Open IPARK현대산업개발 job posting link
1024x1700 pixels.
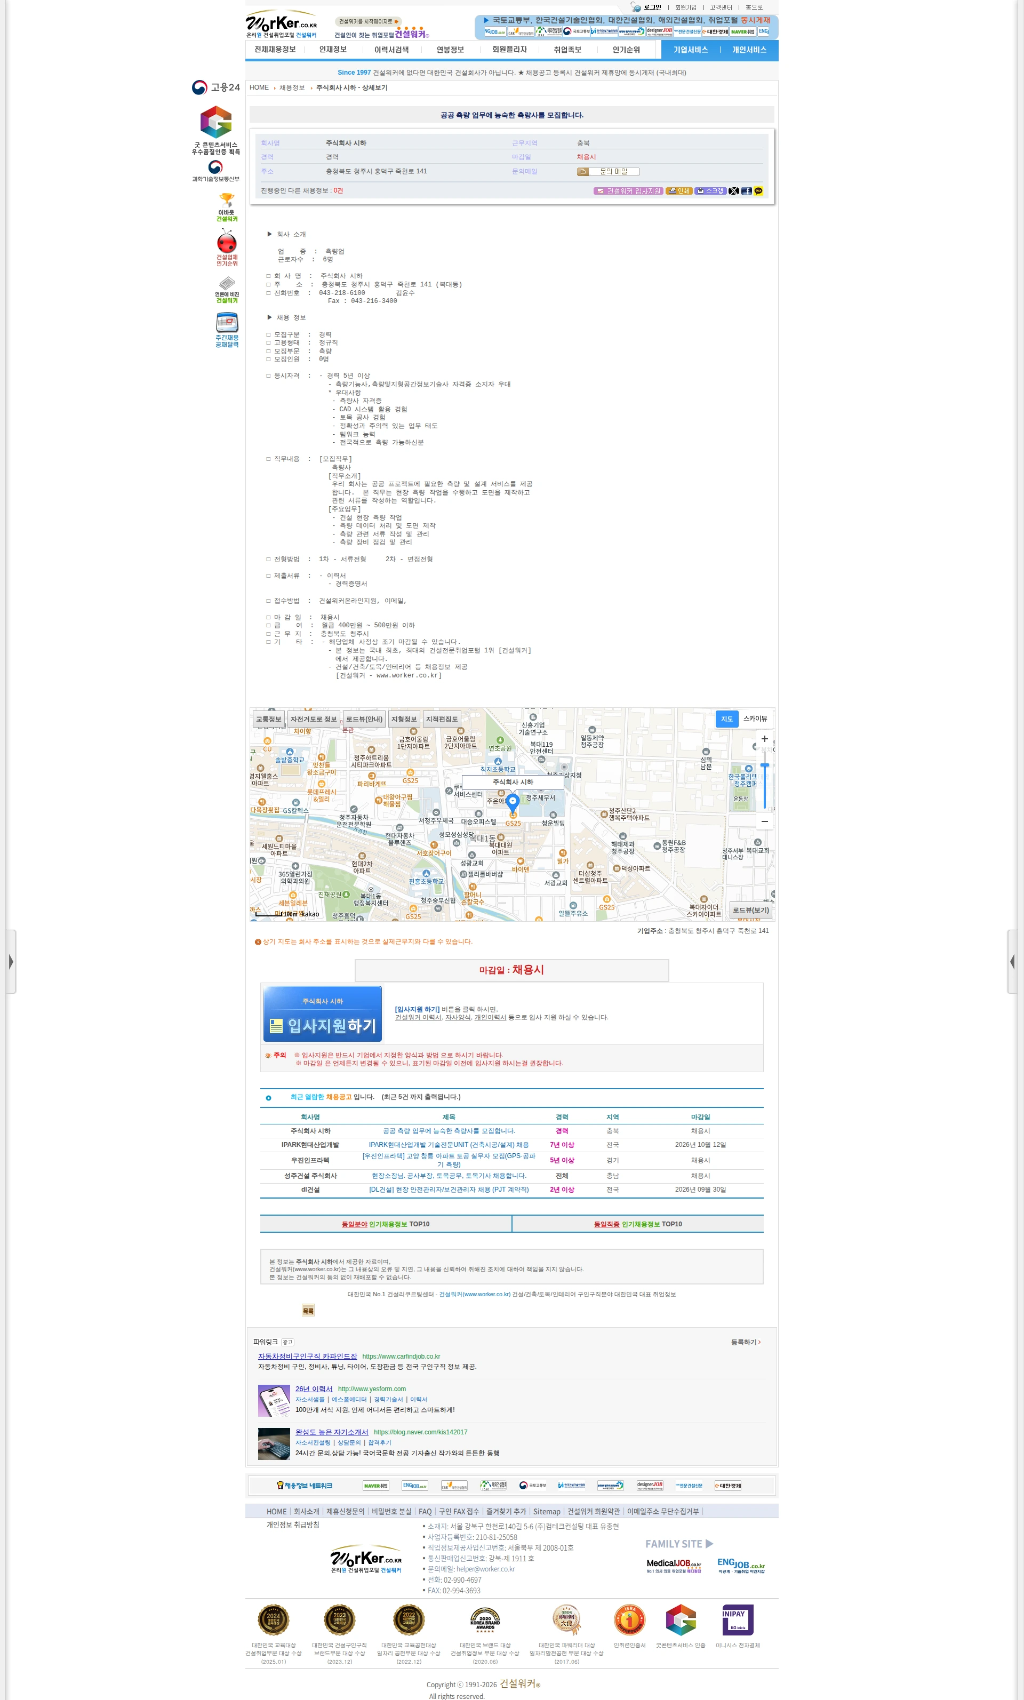click(x=449, y=1145)
